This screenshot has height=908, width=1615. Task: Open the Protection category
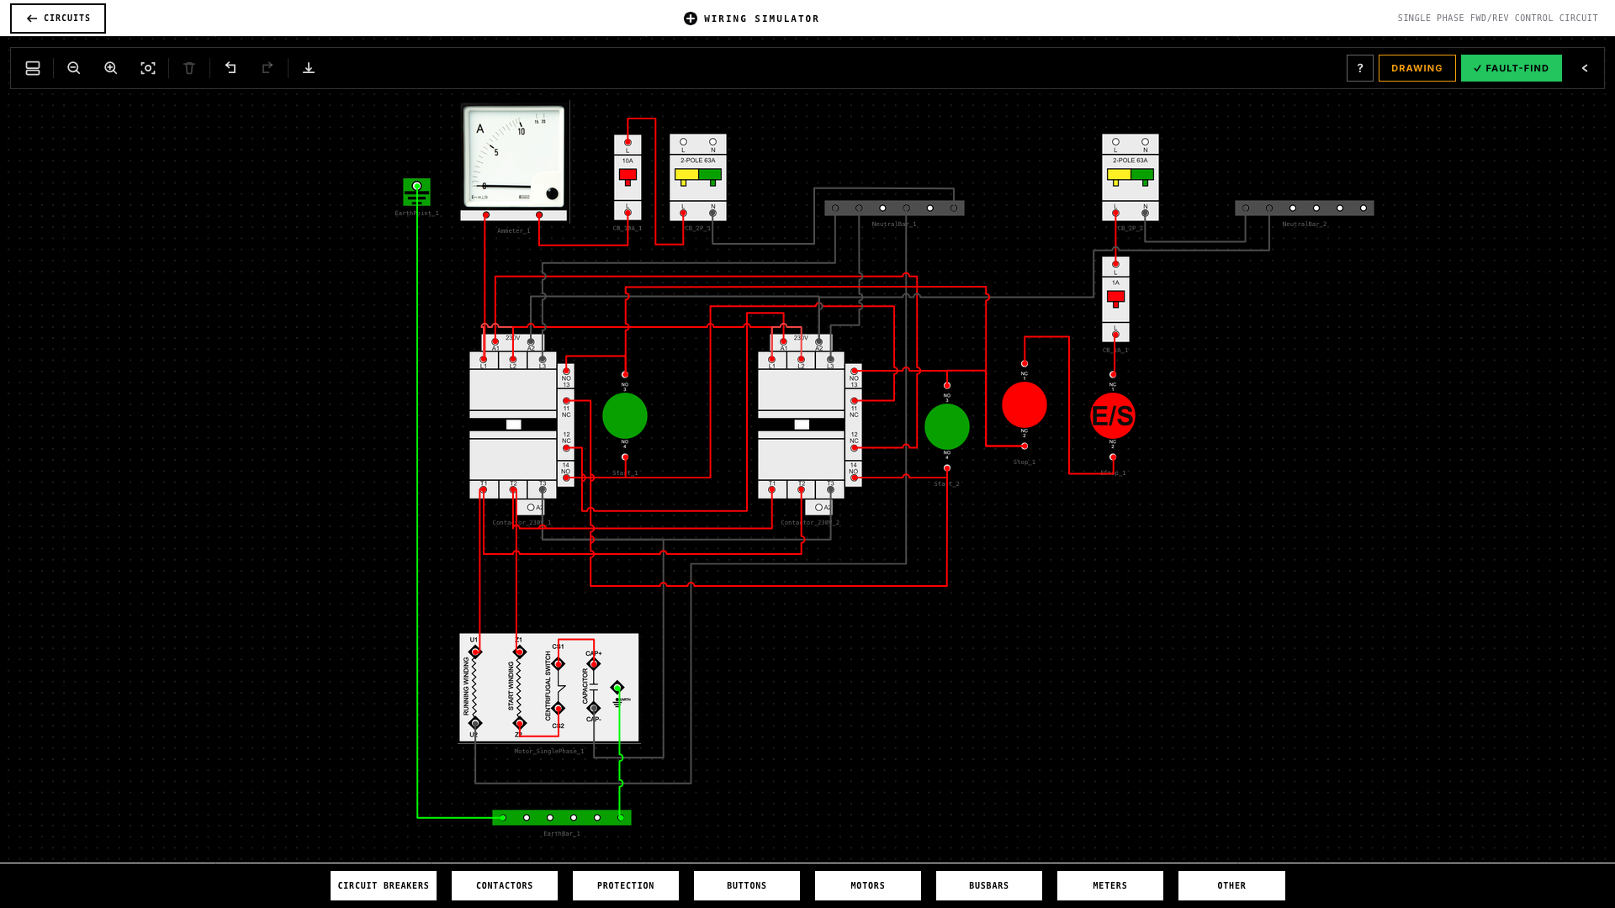(x=626, y=885)
